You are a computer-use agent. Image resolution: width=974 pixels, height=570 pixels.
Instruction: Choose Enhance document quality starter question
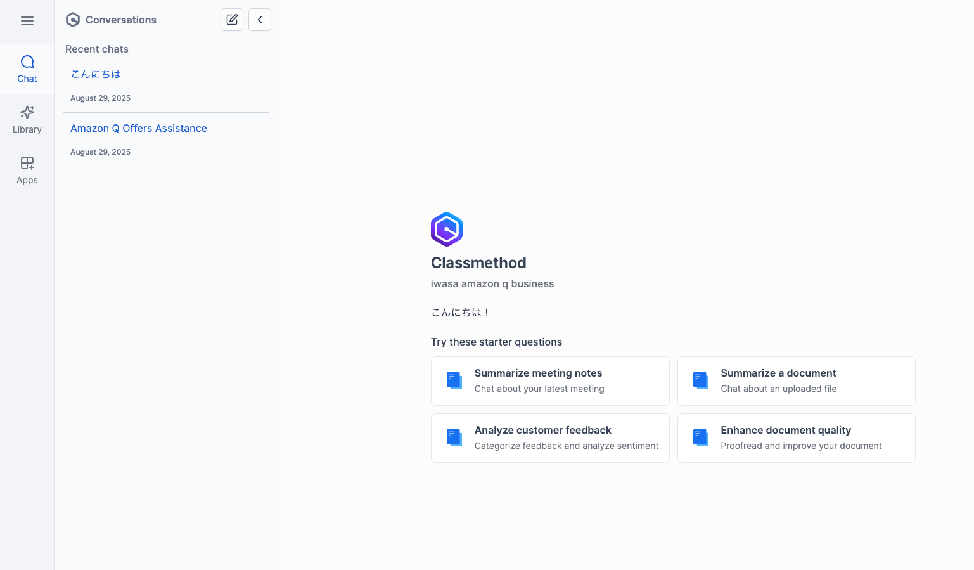(x=797, y=438)
